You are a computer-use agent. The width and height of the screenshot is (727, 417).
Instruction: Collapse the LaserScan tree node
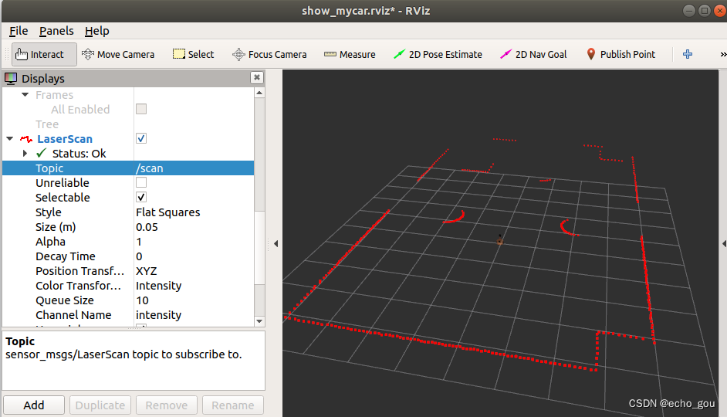point(10,139)
